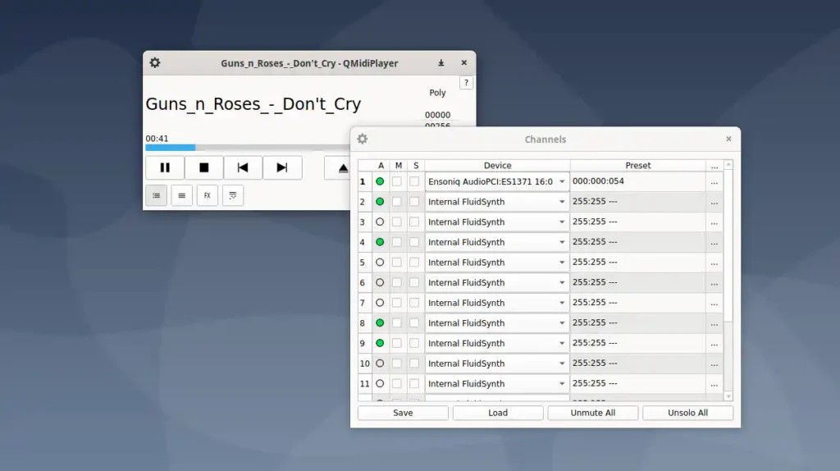The width and height of the screenshot is (840, 471).
Task: Save the channel configuration
Action: point(403,413)
